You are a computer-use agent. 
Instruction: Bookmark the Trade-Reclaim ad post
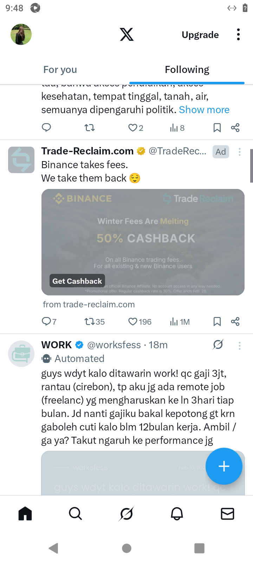[217, 321]
